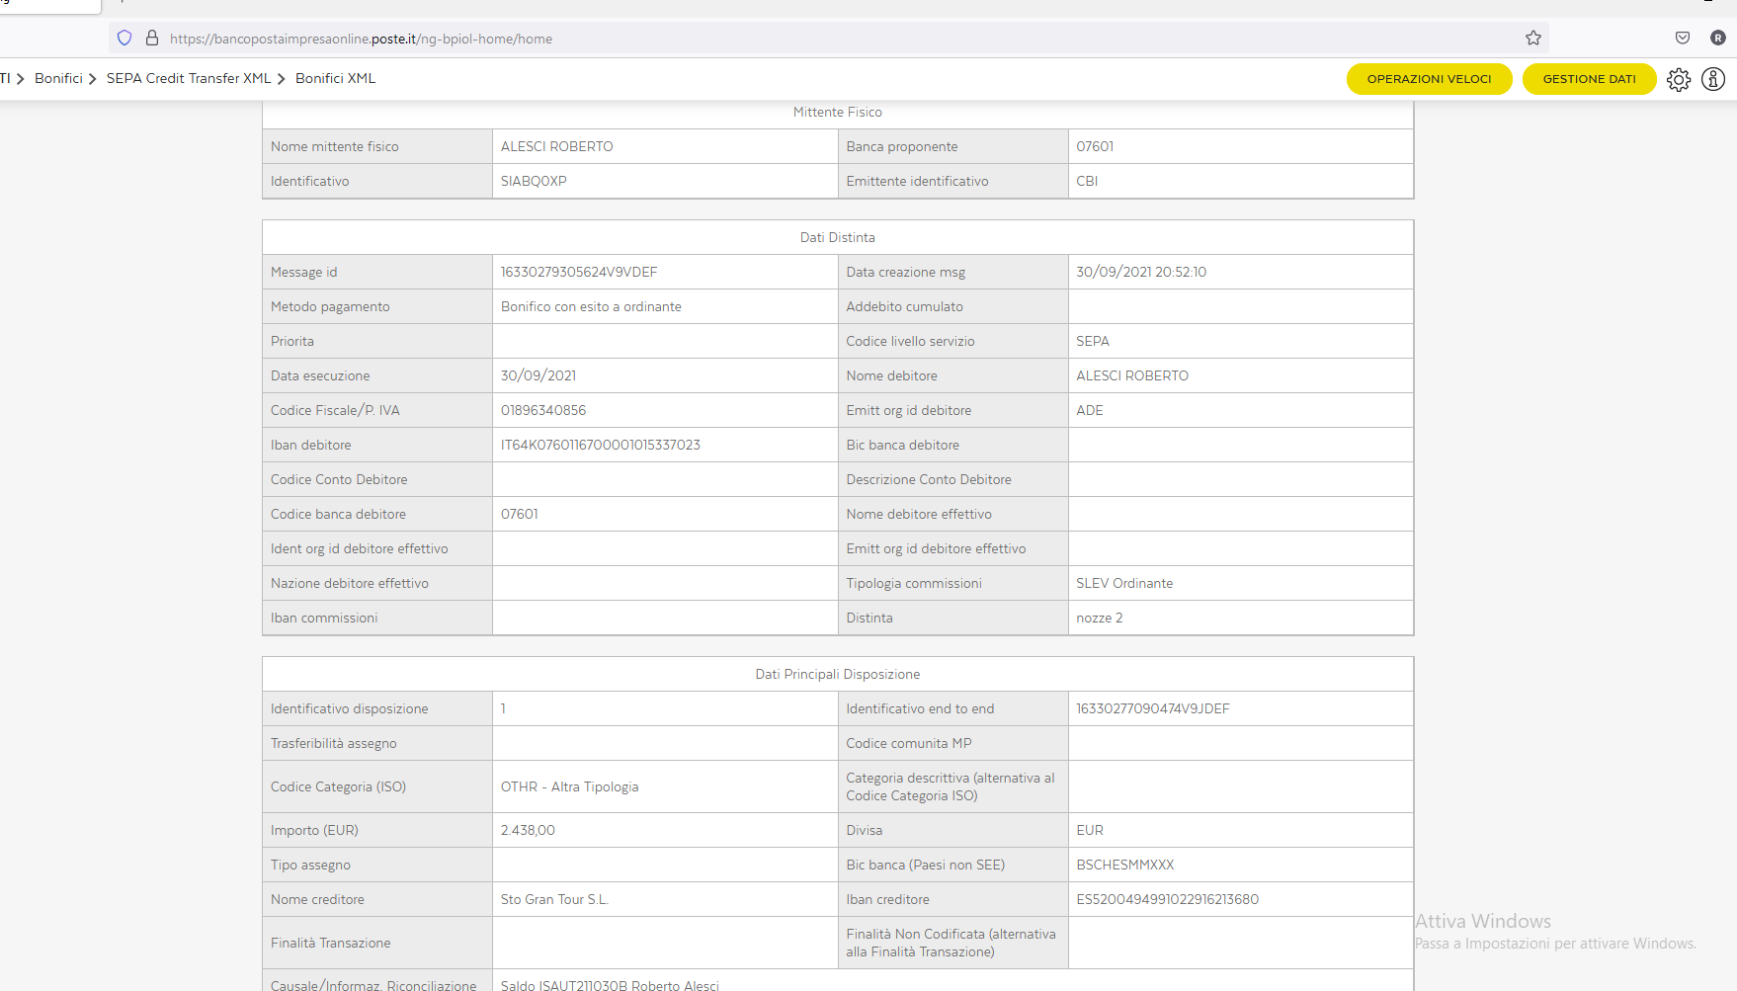The width and height of the screenshot is (1737, 991).
Task: Select Data esecuzione value 30/09/2021
Action: 538,376
